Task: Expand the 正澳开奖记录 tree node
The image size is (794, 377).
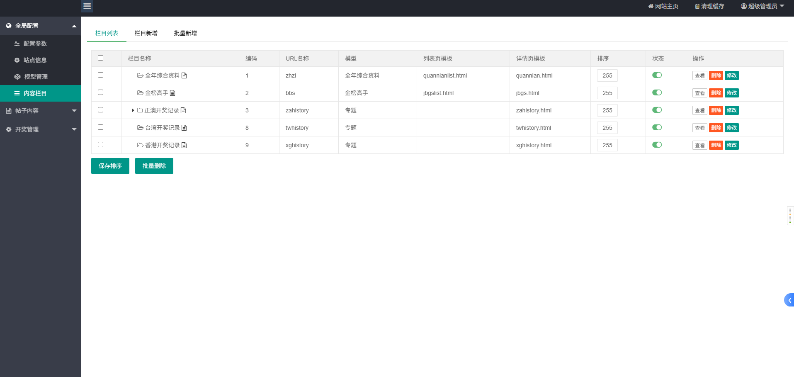Action: 133,110
